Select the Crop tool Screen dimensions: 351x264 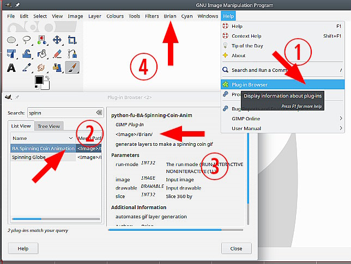click(72, 40)
